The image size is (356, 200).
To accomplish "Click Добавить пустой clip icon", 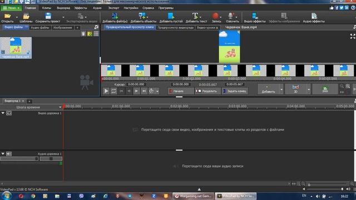I will (171, 16).
